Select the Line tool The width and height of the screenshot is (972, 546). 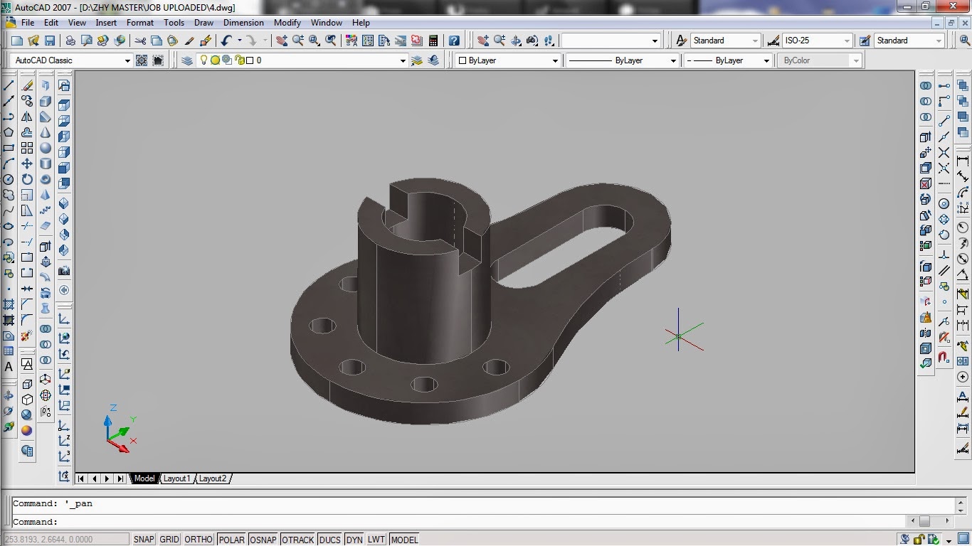tap(9, 84)
